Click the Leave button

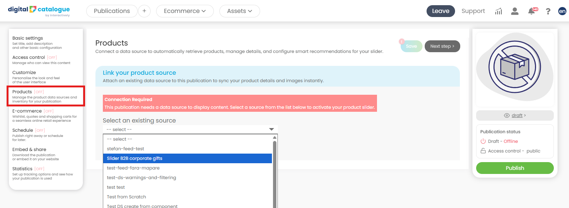440,11
